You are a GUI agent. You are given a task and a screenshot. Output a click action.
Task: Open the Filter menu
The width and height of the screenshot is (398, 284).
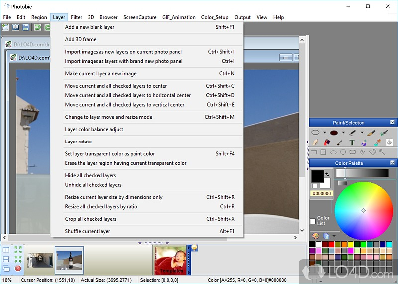click(x=76, y=17)
